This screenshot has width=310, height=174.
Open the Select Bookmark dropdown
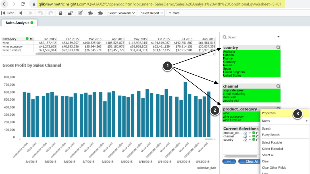pyautogui.click(x=121, y=13)
